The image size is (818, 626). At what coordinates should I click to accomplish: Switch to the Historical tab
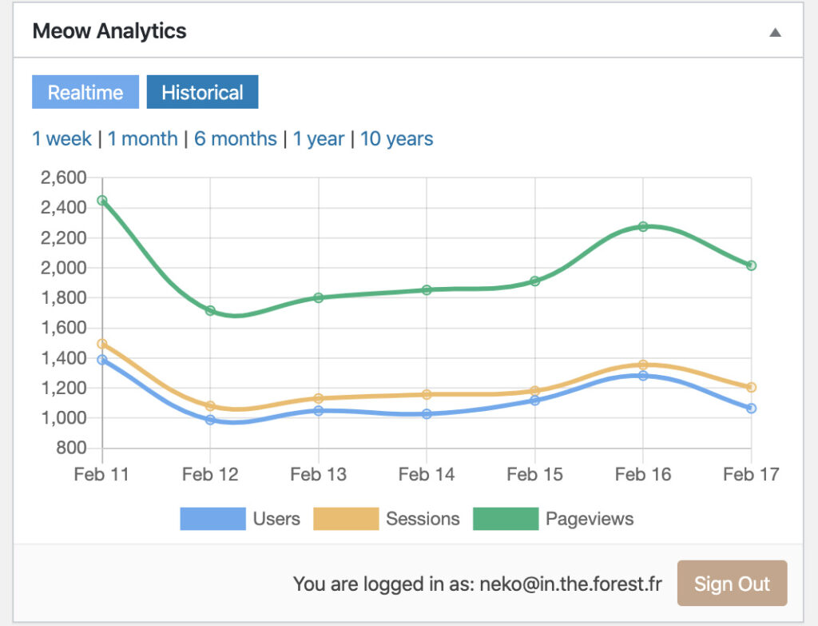(202, 92)
